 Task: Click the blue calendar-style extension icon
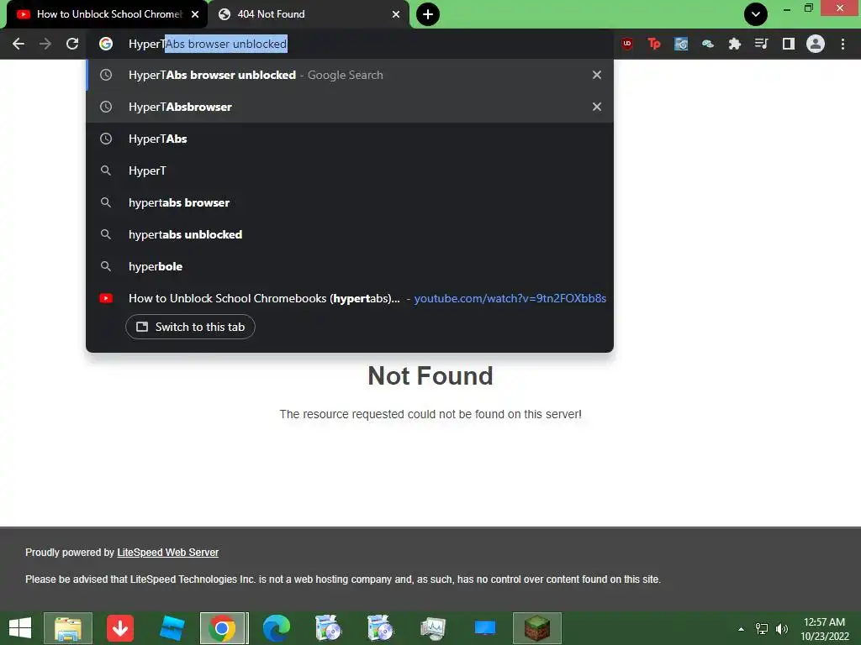click(x=681, y=44)
